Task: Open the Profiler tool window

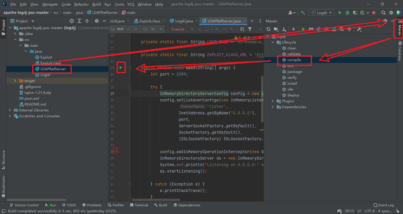Action: click(x=116, y=205)
